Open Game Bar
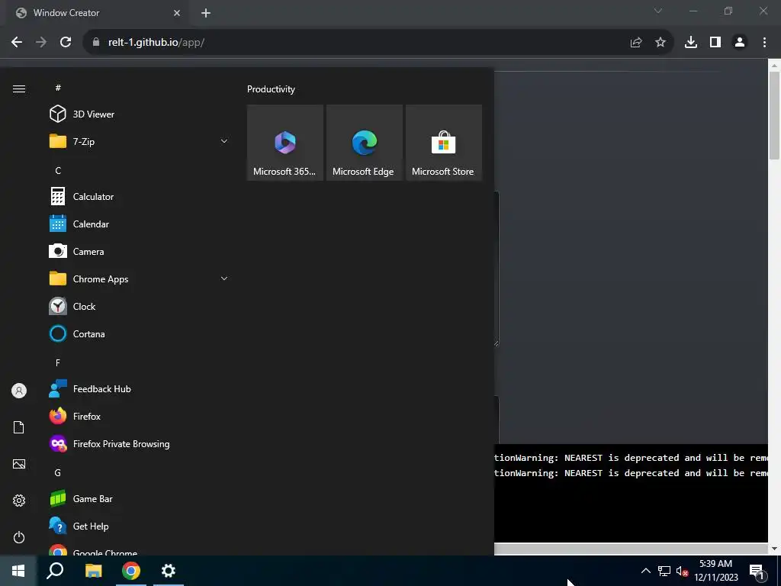The image size is (781, 586). click(140, 498)
